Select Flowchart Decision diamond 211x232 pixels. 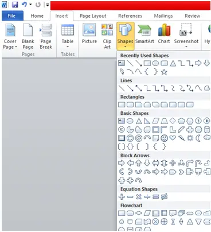tap(139, 213)
